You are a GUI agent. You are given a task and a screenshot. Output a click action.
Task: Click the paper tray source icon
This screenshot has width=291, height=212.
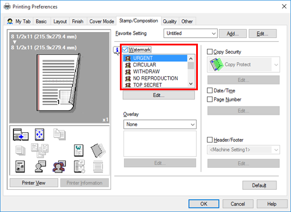click(21, 135)
